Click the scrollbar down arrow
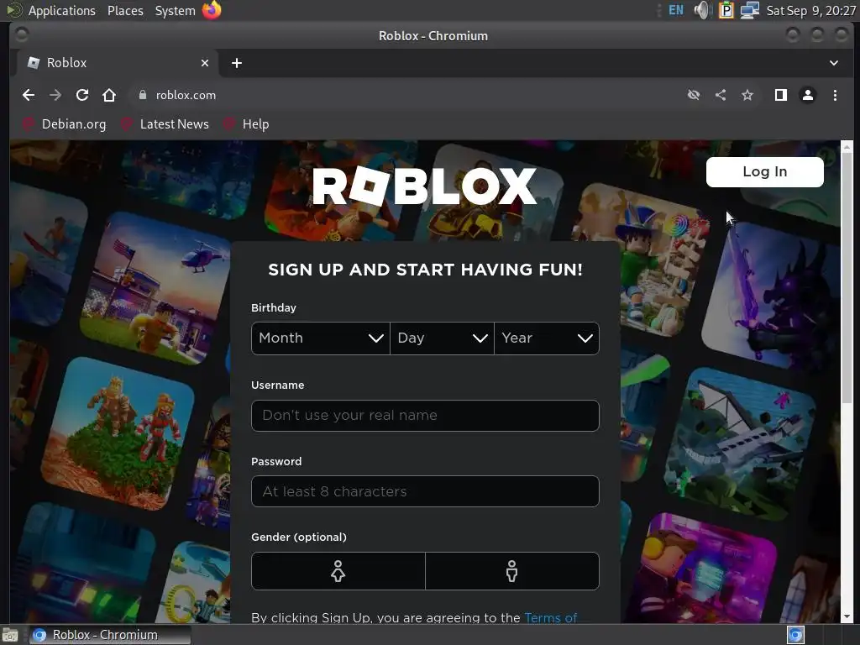The width and height of the screenshot is (860, 645). 847,616
